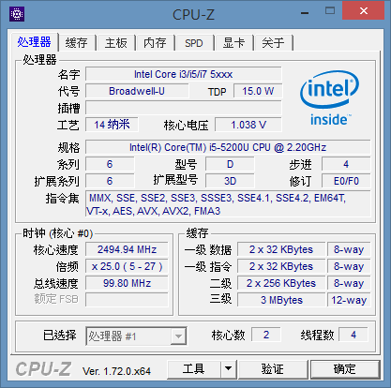Click the 扩展系列 value 6

[110, 181]
